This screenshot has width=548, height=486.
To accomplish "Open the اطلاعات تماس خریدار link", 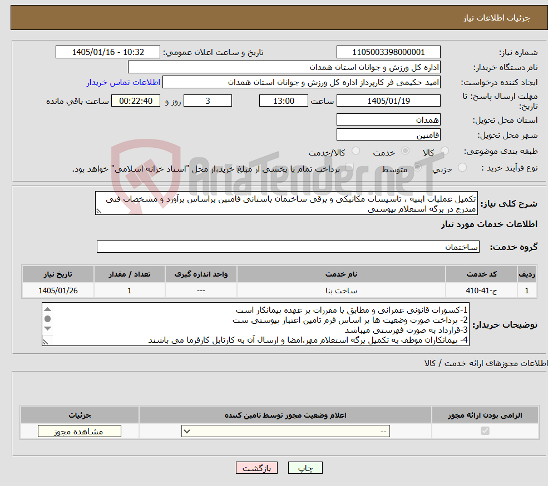I will pyautogui.click(x=124, y=82).
